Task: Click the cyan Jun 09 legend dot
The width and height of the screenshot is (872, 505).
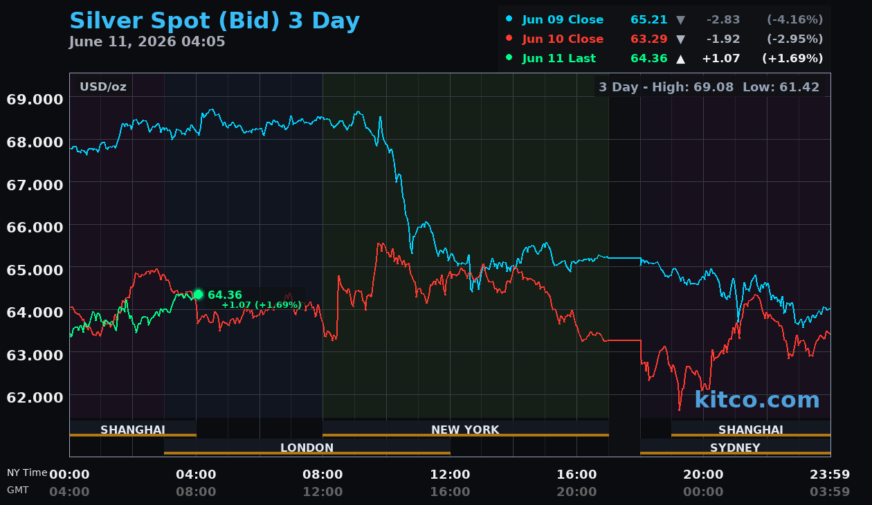Action: click(x=509, y=19)
